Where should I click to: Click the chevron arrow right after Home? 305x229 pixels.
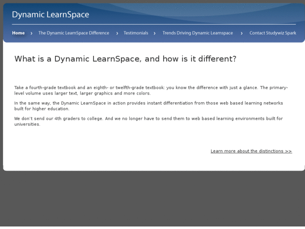pyautogui.click(x=31, y=33)
